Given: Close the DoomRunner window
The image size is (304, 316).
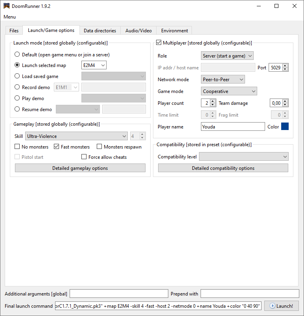Looking at the screenshot, I should click(294, 6).
